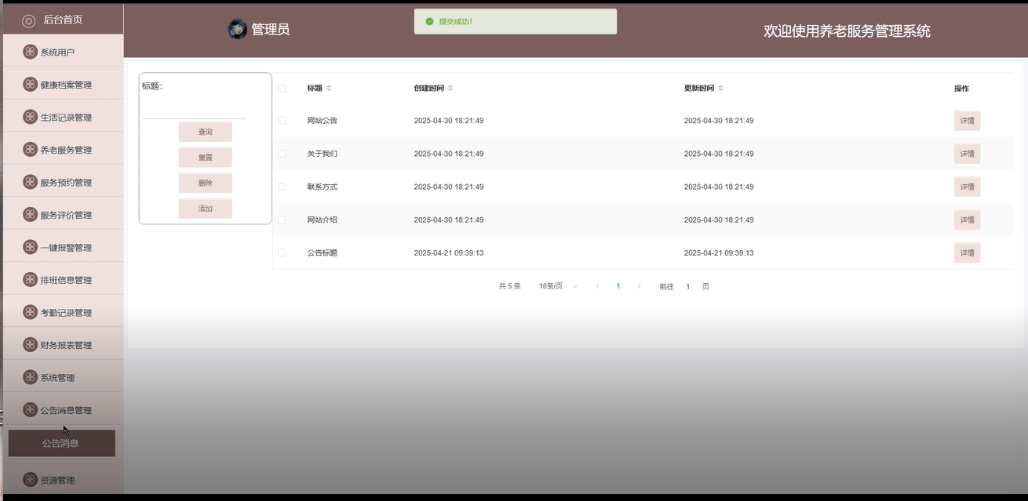Click the 重置 button
1028x501 pixels.
click(205, 158)
